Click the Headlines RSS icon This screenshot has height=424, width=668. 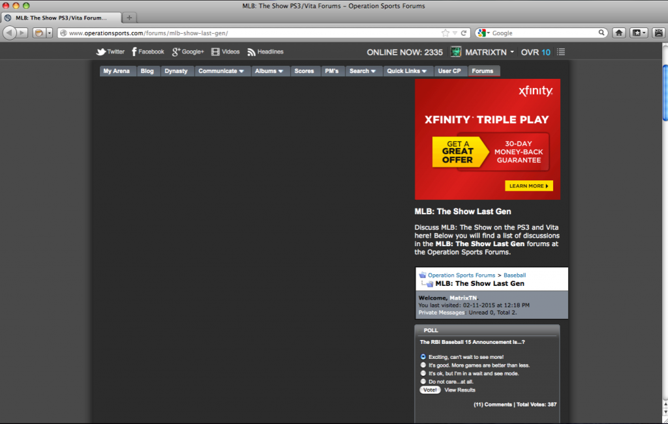[251, 52]
